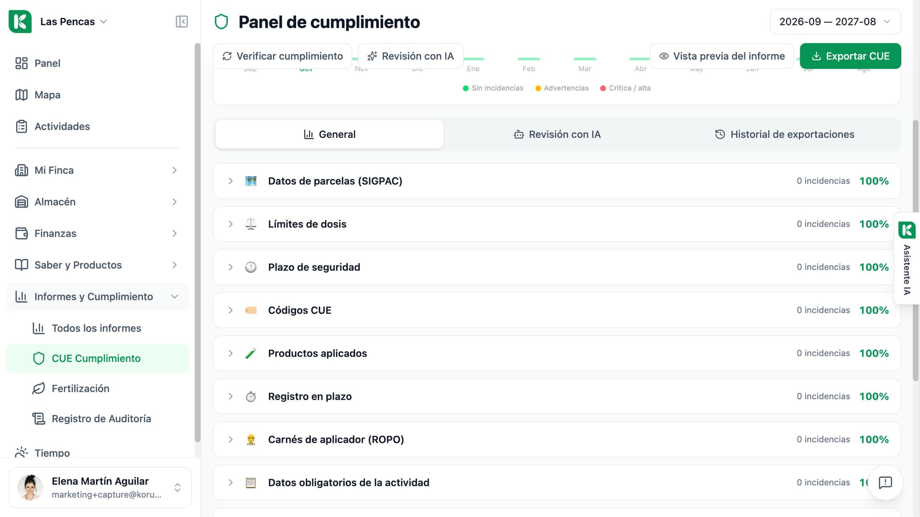Click the green Sin incidencias legend dot

coord(466,88)
